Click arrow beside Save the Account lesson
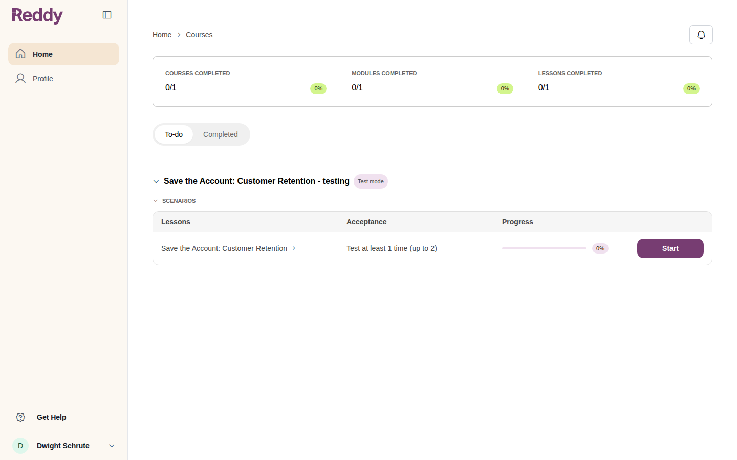The width and height of the screenshot is (737, 460). [x=293, y=248]
